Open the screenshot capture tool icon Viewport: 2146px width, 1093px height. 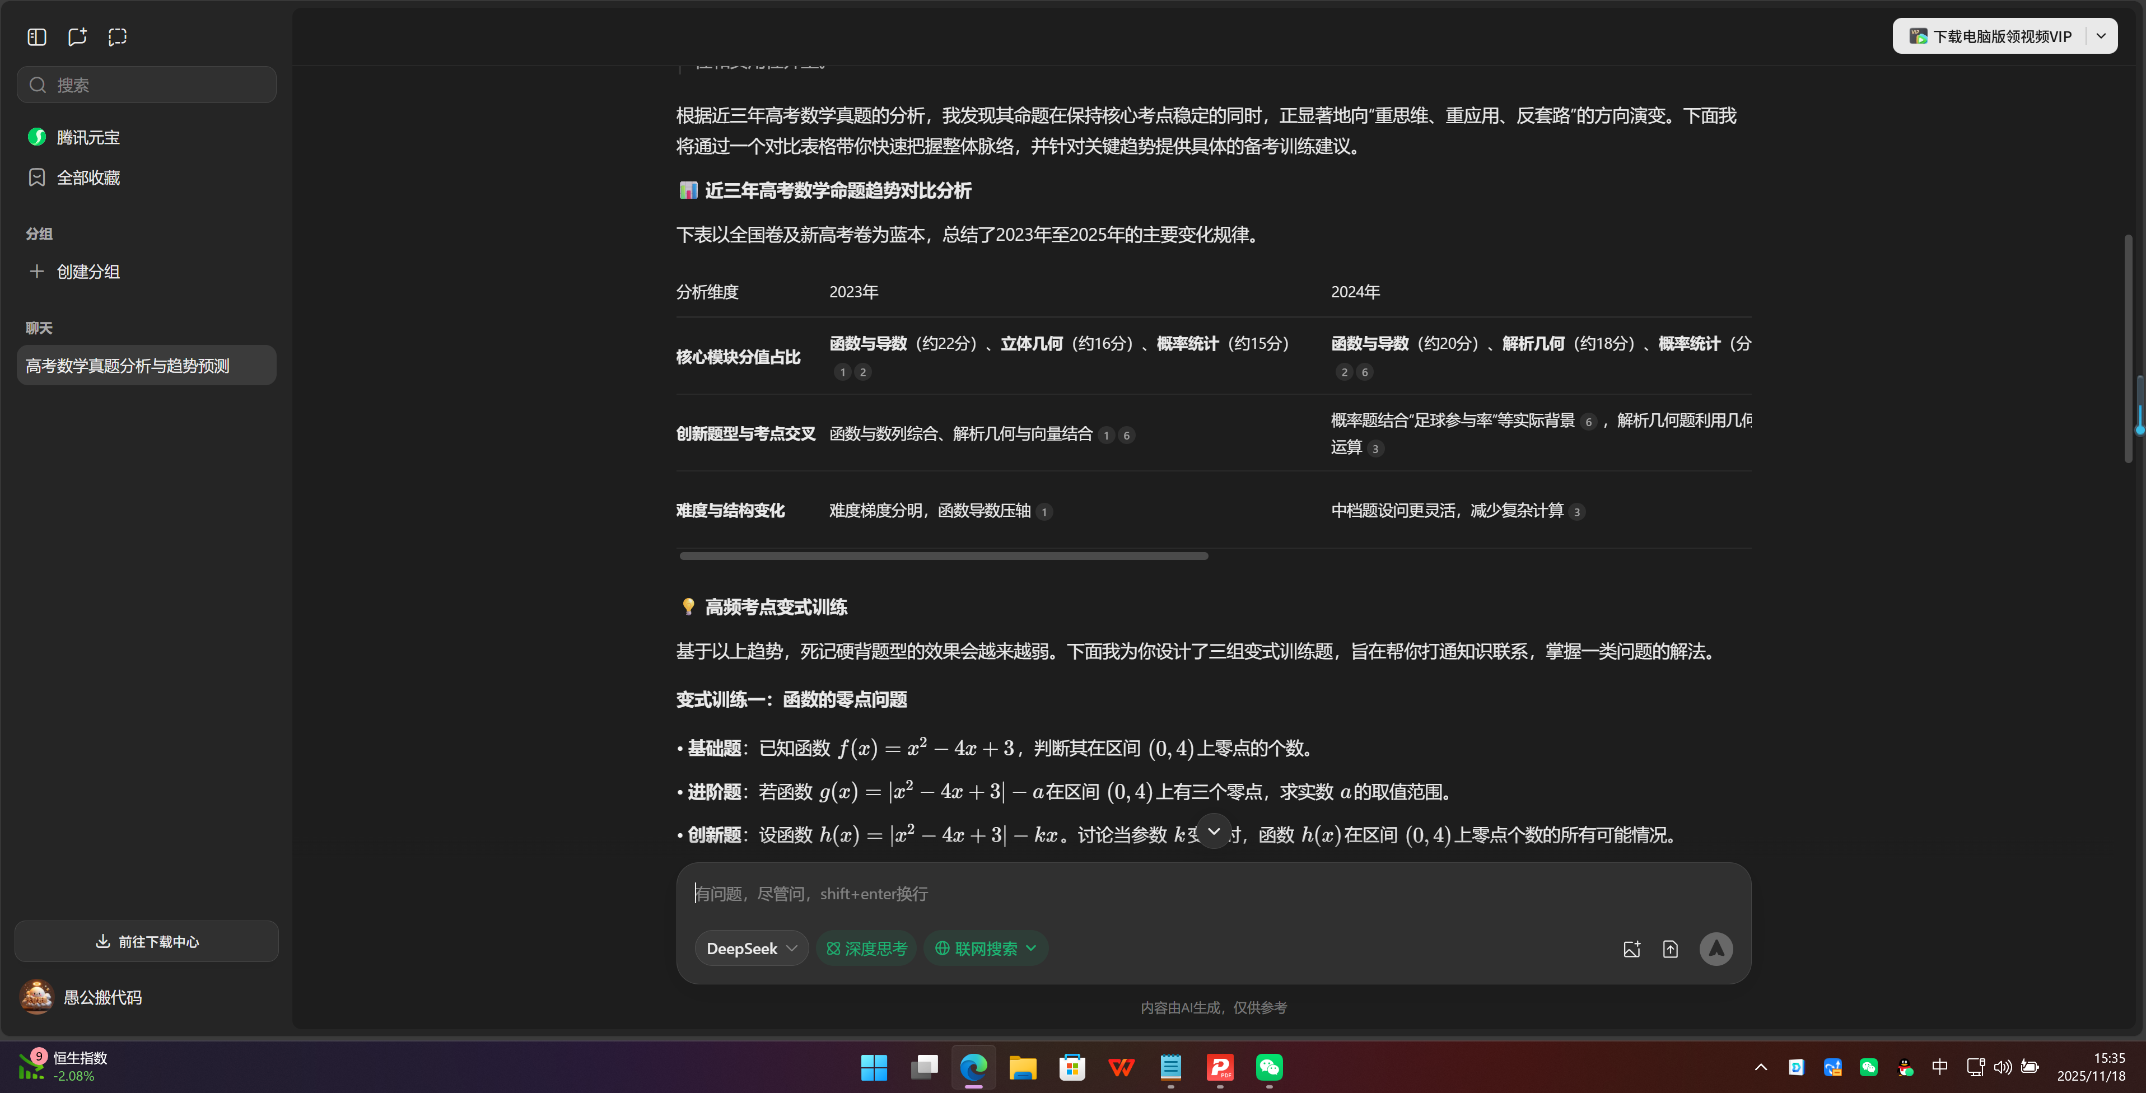click(116, 36)
